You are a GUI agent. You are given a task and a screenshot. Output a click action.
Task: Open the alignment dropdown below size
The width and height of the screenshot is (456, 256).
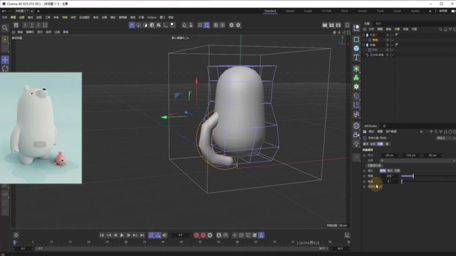(x=417, y=161)
